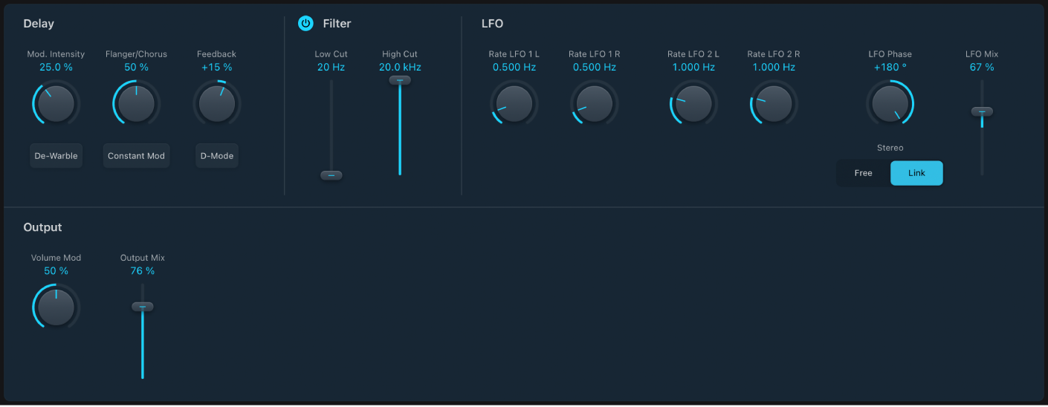The image size is (1048, 407).
Task: Click the Mod. Intensity knob
Action: pos(56,104)
